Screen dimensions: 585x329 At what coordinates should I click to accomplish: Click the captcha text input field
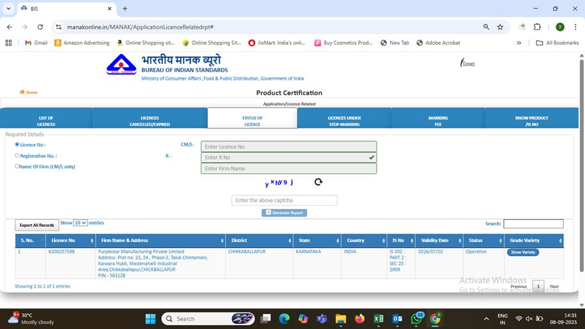click(x=285, y=201)
